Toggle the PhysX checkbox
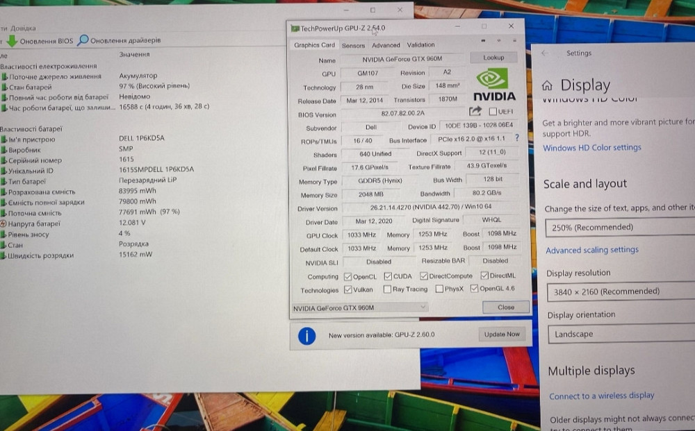The height and width of the screenshot is (431, 695). point(439,289)
